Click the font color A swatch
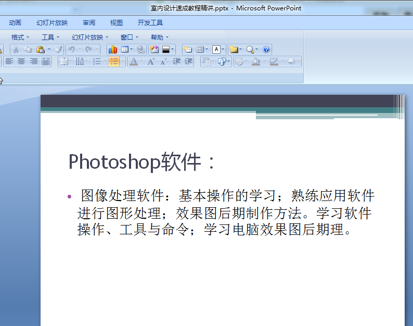The image size is (413, 326). point(134,61)
